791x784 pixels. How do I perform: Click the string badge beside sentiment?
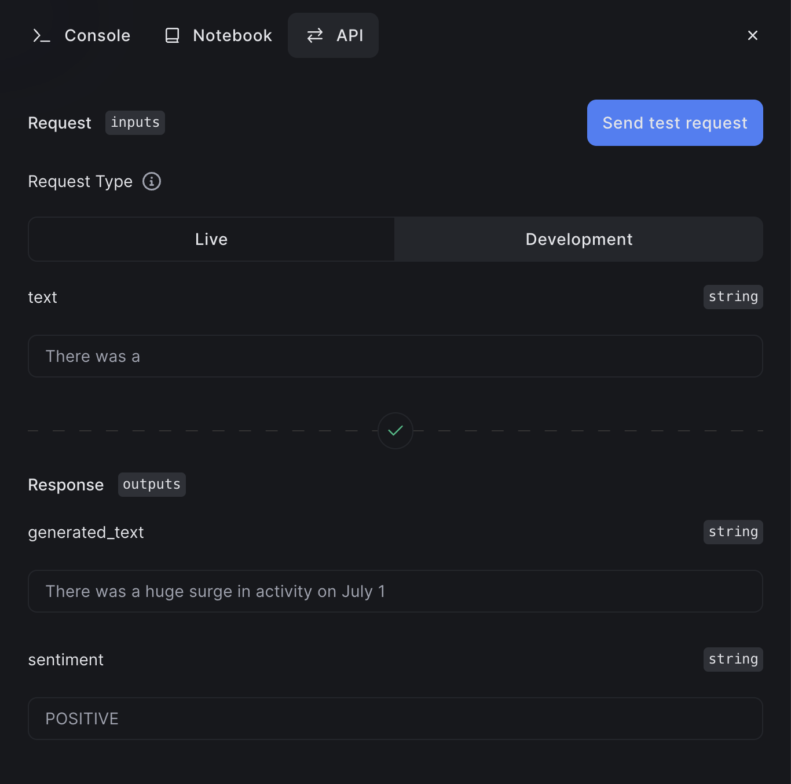click(733, 659)
